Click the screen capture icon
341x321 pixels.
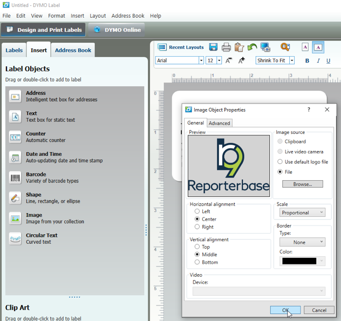tap(265, 47)
